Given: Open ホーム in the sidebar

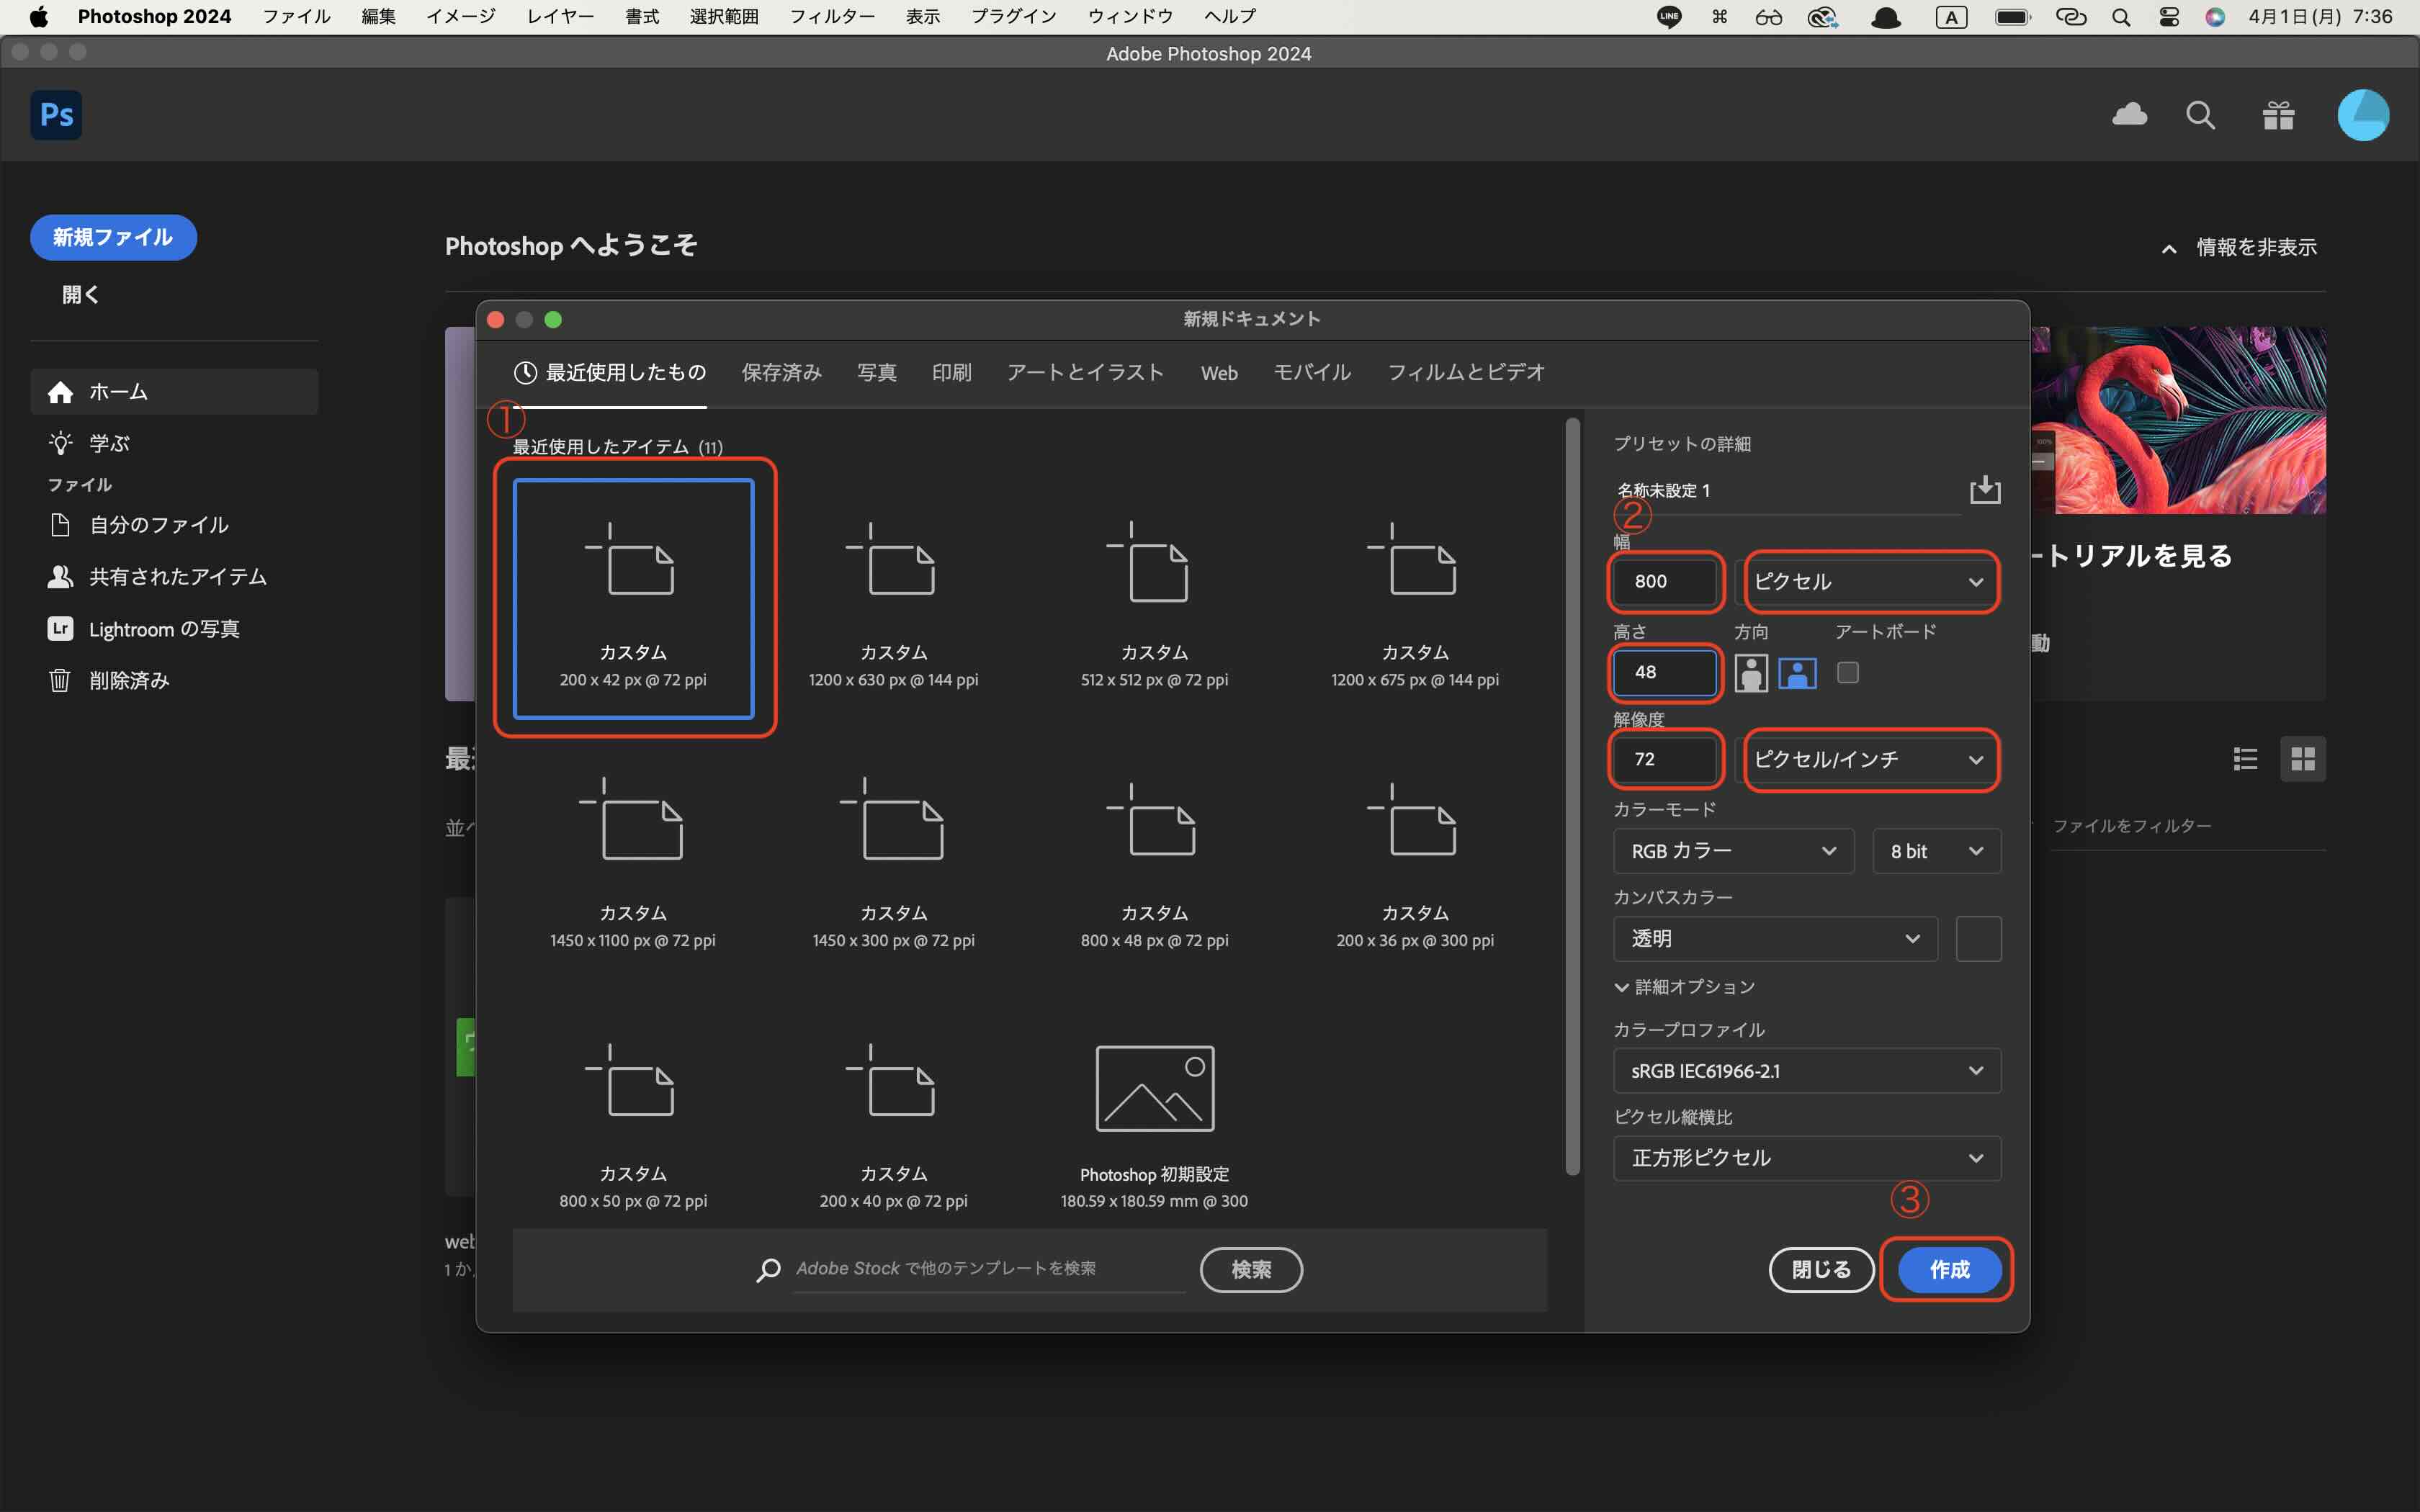Looking at the screenshot, I should [174, 392].
